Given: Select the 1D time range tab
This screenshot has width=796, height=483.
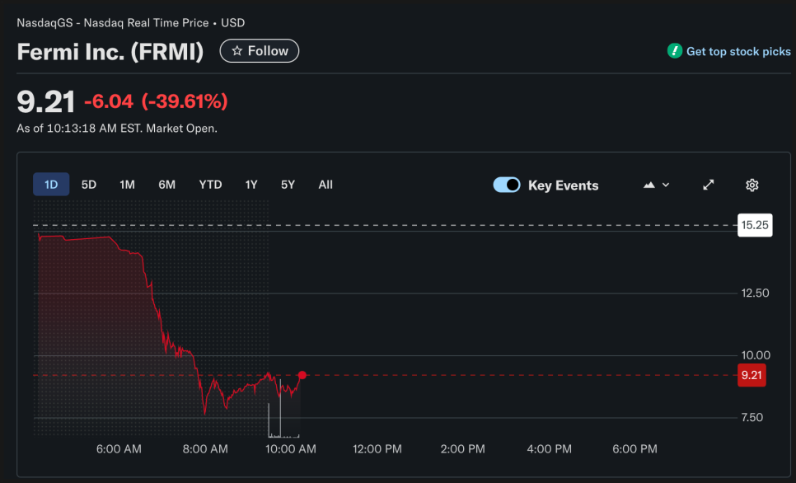Looking at the screenshot, I should (51, 185).
